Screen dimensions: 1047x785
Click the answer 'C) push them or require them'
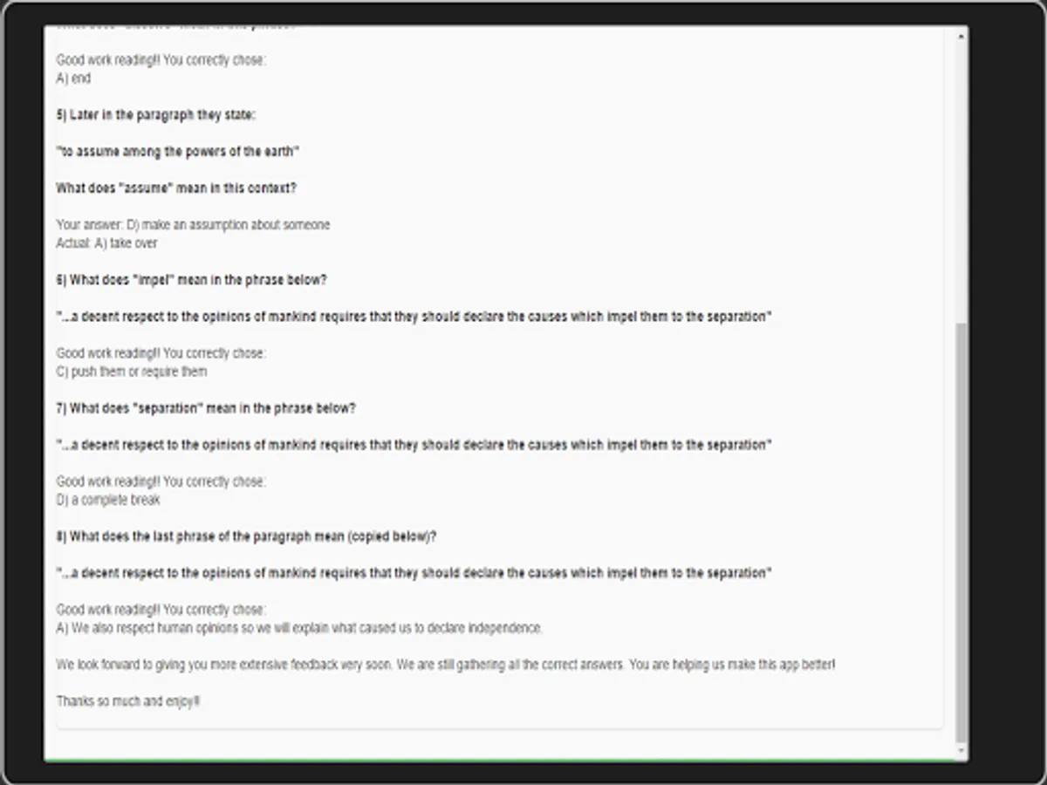click(132, 372)
